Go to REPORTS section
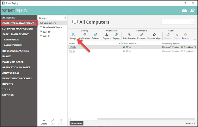This screenshot has width=198, height=127. [x=8, y=84]
